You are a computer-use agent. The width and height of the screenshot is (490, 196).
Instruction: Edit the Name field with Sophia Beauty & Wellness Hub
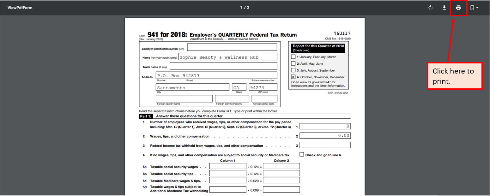(227, 57)
